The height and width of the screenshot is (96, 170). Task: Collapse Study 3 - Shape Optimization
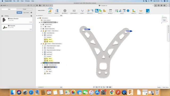click(x=41, y=44)
